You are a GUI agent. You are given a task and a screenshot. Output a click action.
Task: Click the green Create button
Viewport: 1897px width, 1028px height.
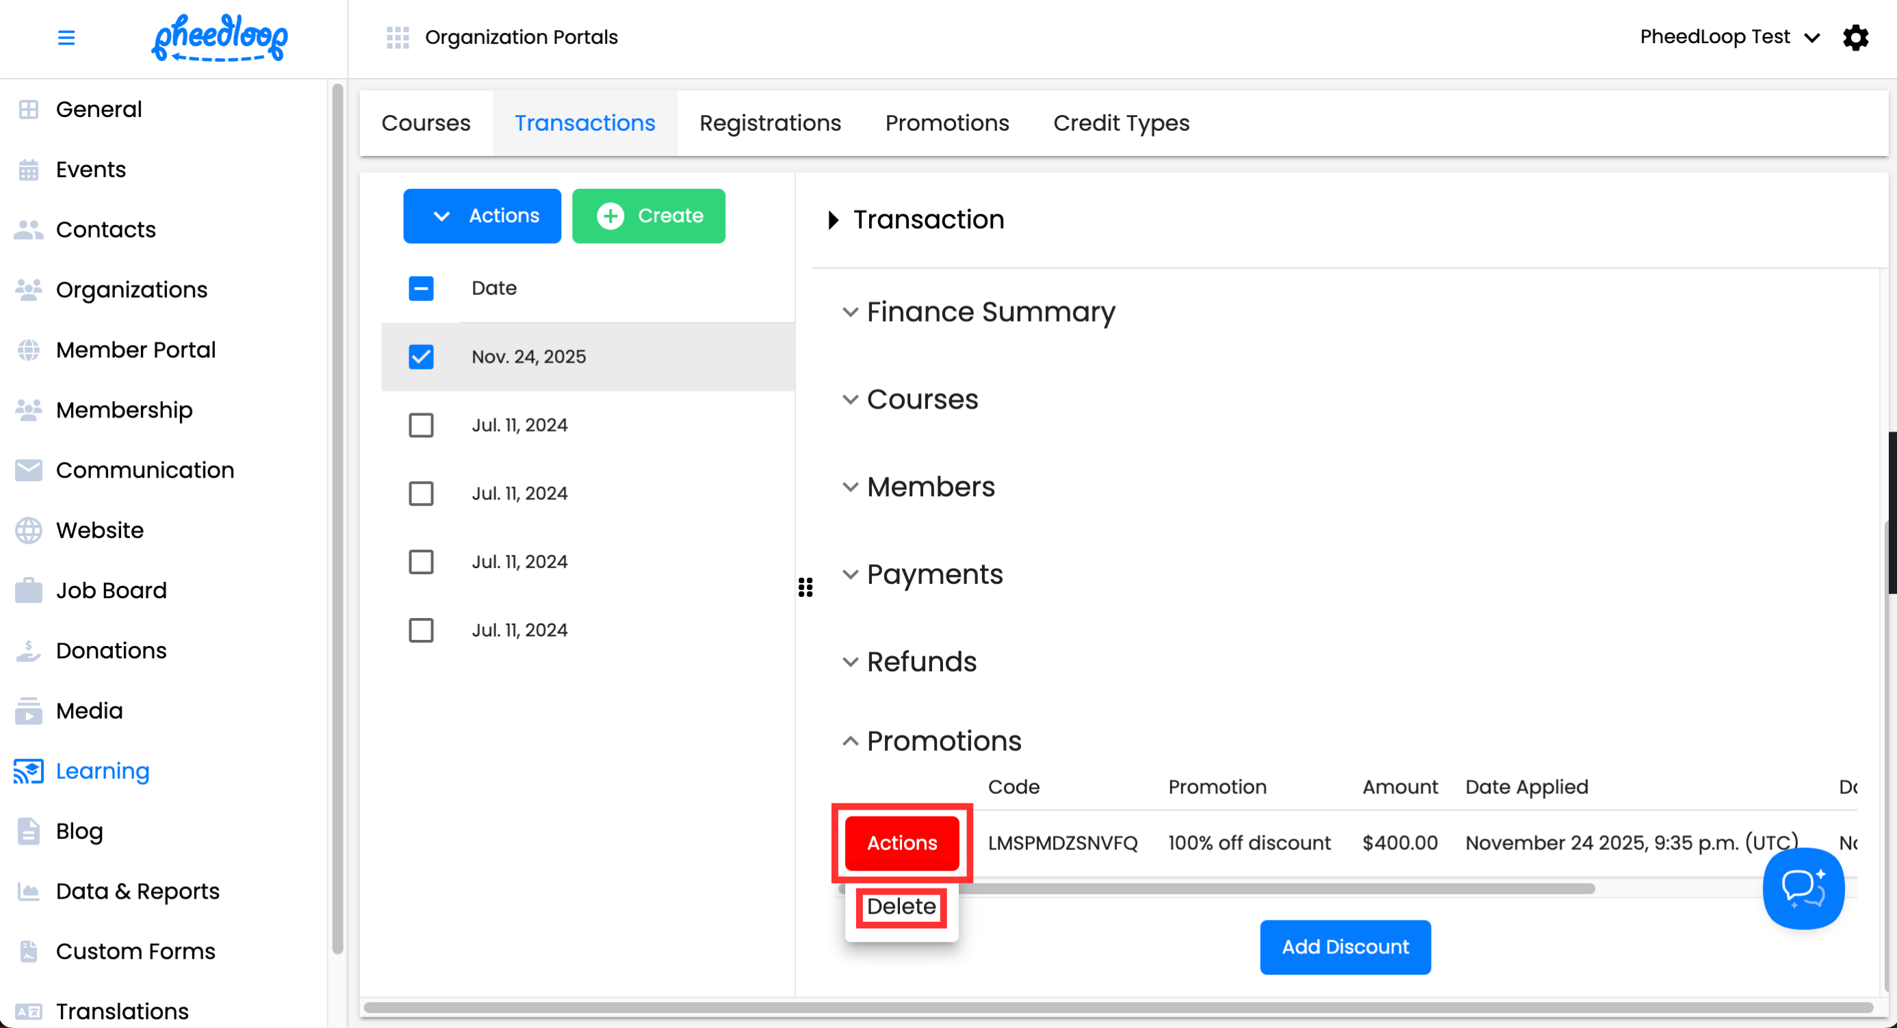648,216
